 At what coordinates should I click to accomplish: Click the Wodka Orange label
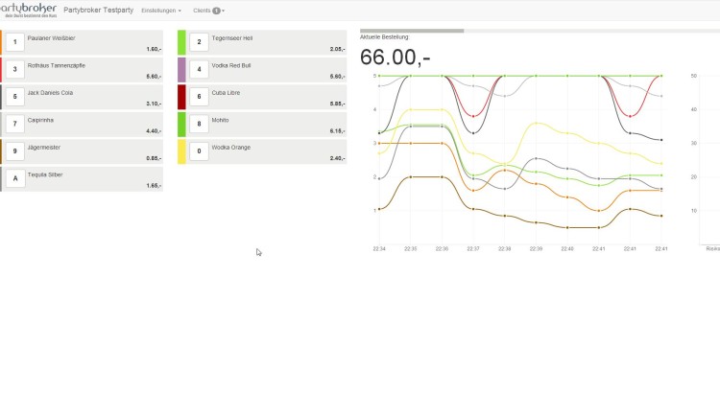(231, 148)
